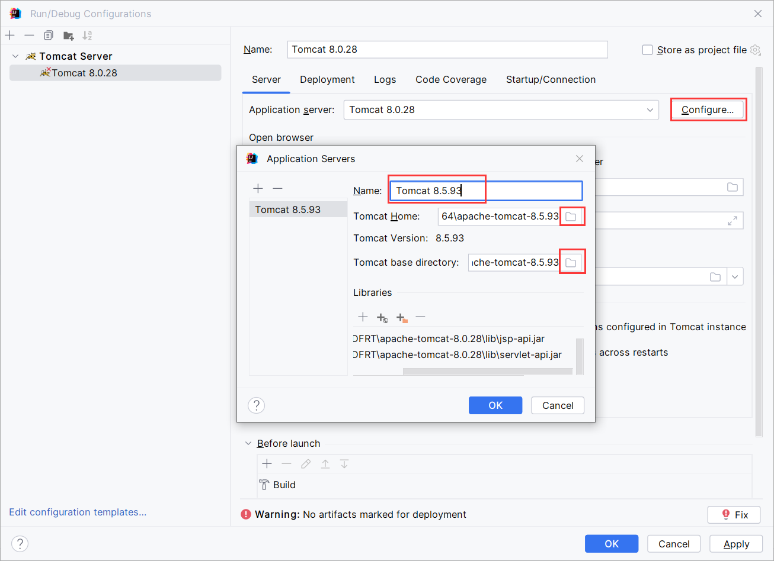This screenshot has width=774, height=561.
Task: Add library directory icon in Libraries
Action: [402, 317]
